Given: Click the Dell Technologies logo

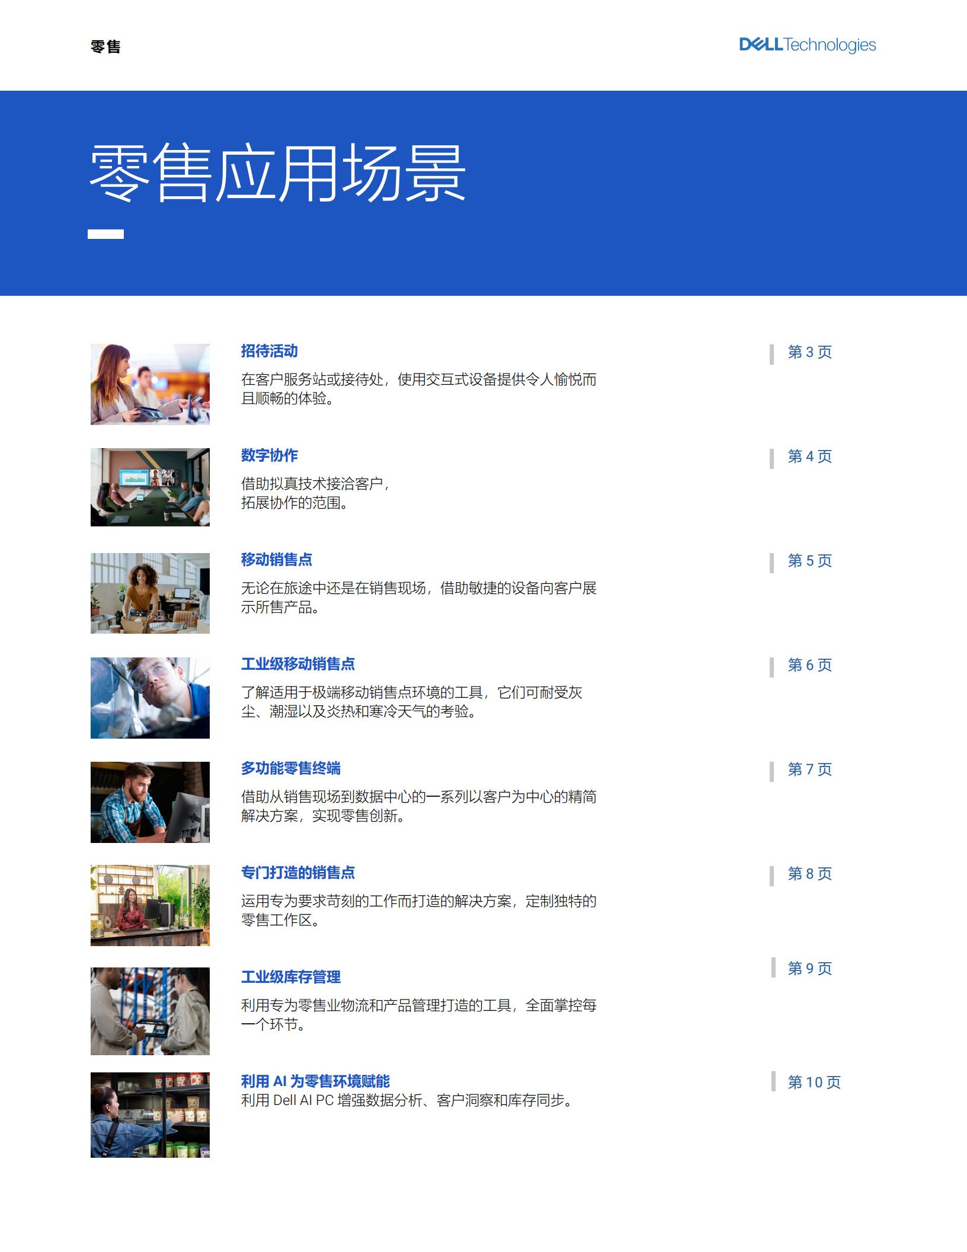Looking at the screenshot, I should pos(807,45).
